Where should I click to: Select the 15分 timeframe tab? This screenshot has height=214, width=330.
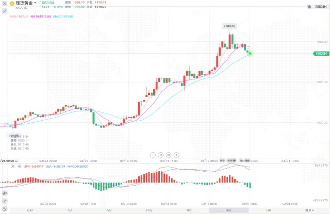click(x=148, y=210)
